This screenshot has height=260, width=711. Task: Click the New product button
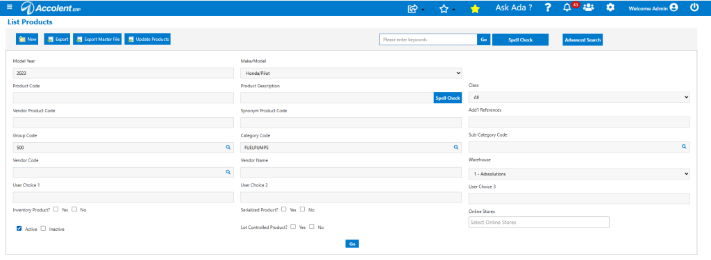pos(28,40)
